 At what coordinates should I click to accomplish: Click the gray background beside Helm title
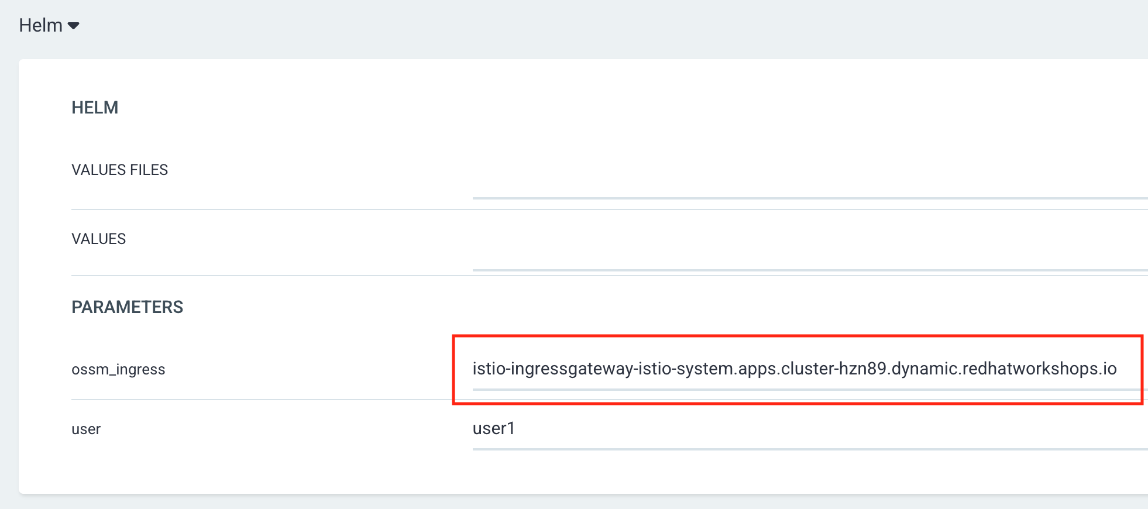click(585, 26)
